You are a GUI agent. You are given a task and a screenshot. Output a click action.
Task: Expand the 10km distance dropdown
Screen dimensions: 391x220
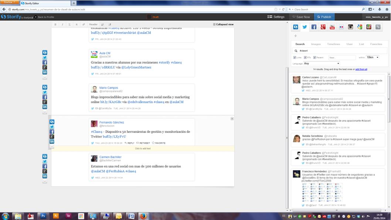click(373, 57)
